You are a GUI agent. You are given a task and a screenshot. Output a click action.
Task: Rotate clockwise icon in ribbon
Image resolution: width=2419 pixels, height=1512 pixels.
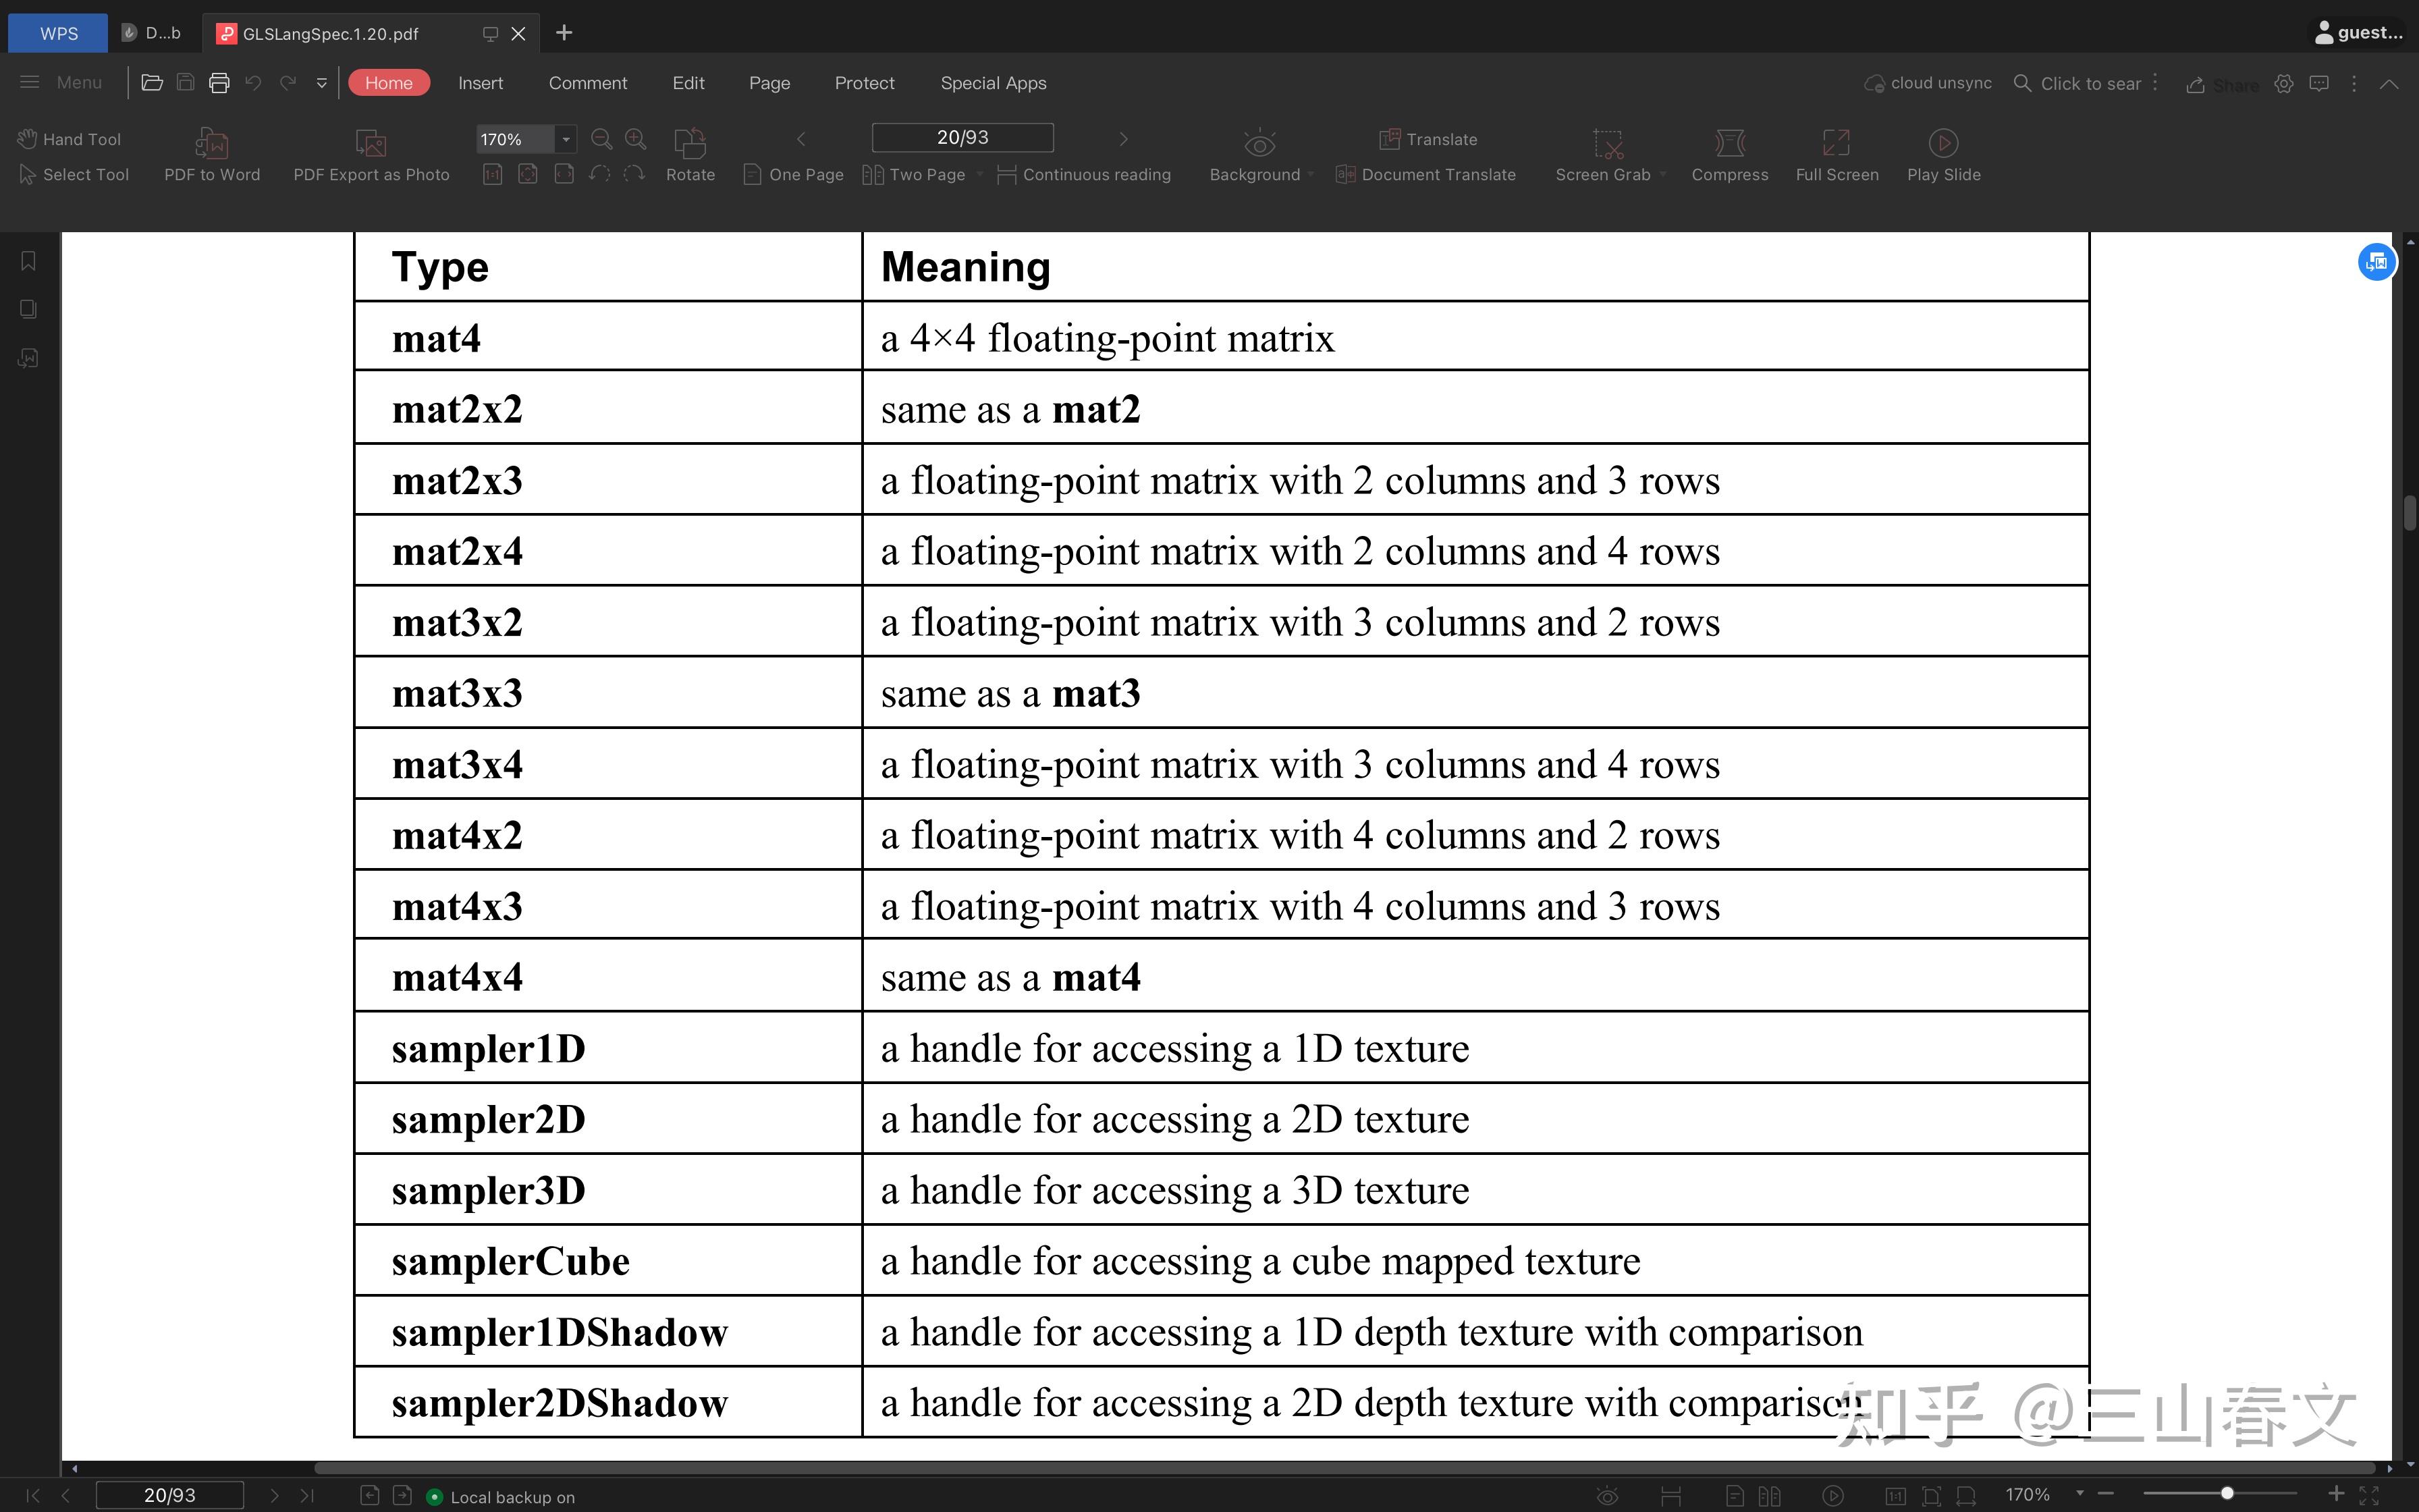[634, 174]
